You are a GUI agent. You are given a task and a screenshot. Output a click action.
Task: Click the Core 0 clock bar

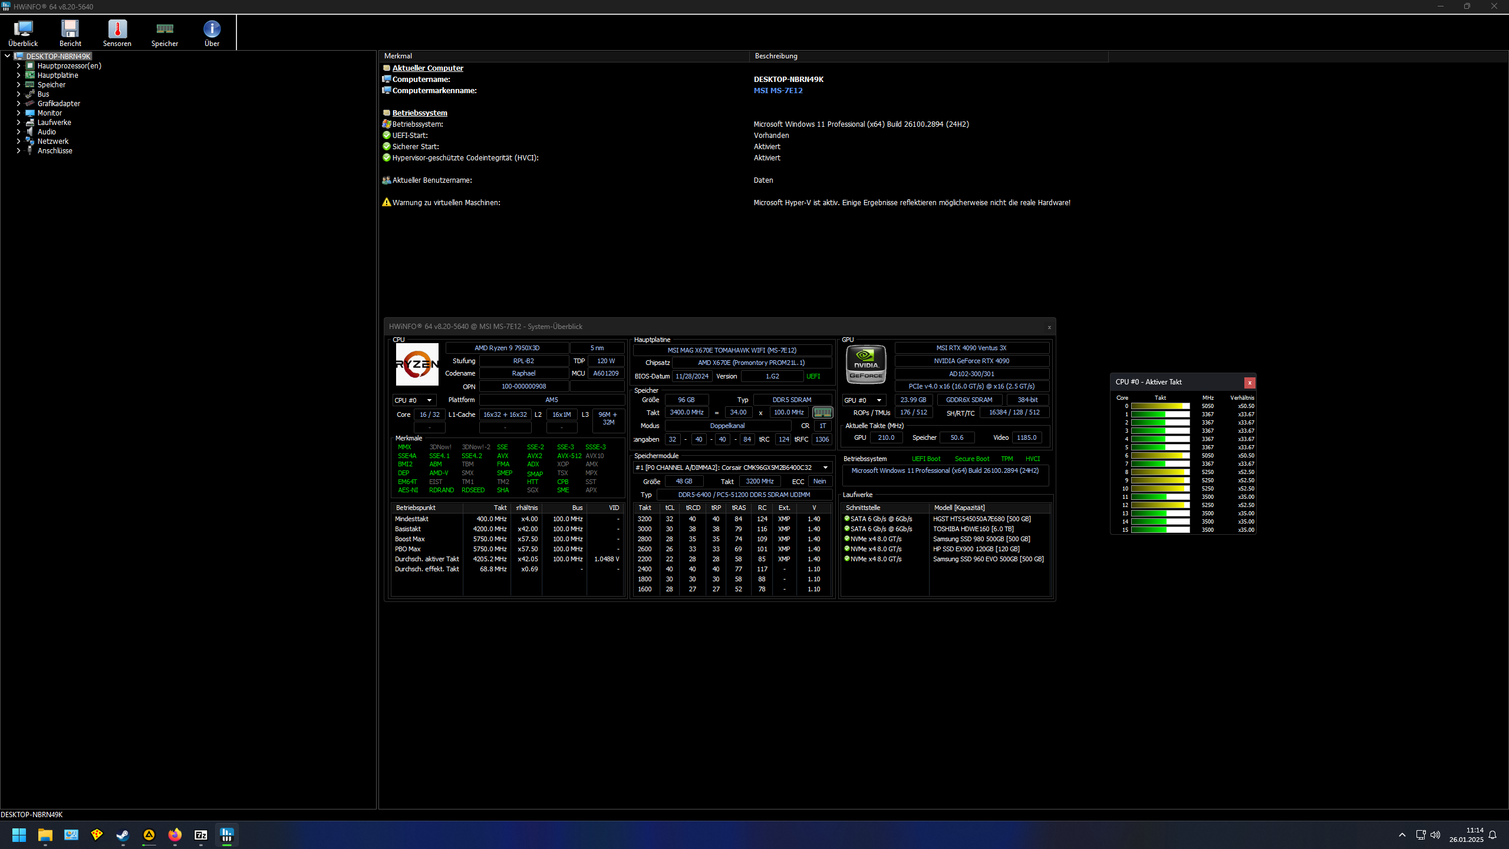point(1160,406)
